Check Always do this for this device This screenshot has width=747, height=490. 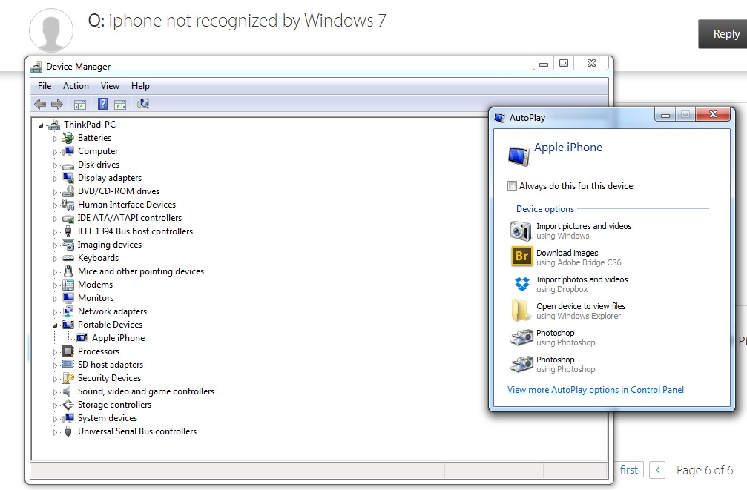[512, 186]
